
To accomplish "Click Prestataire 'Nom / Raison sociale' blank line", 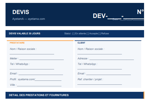I will coord(32,54).
